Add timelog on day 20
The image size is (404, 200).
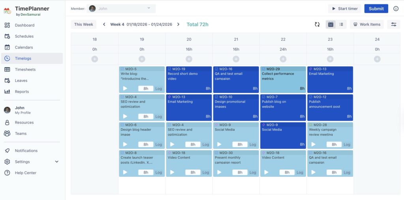[189, 59]
